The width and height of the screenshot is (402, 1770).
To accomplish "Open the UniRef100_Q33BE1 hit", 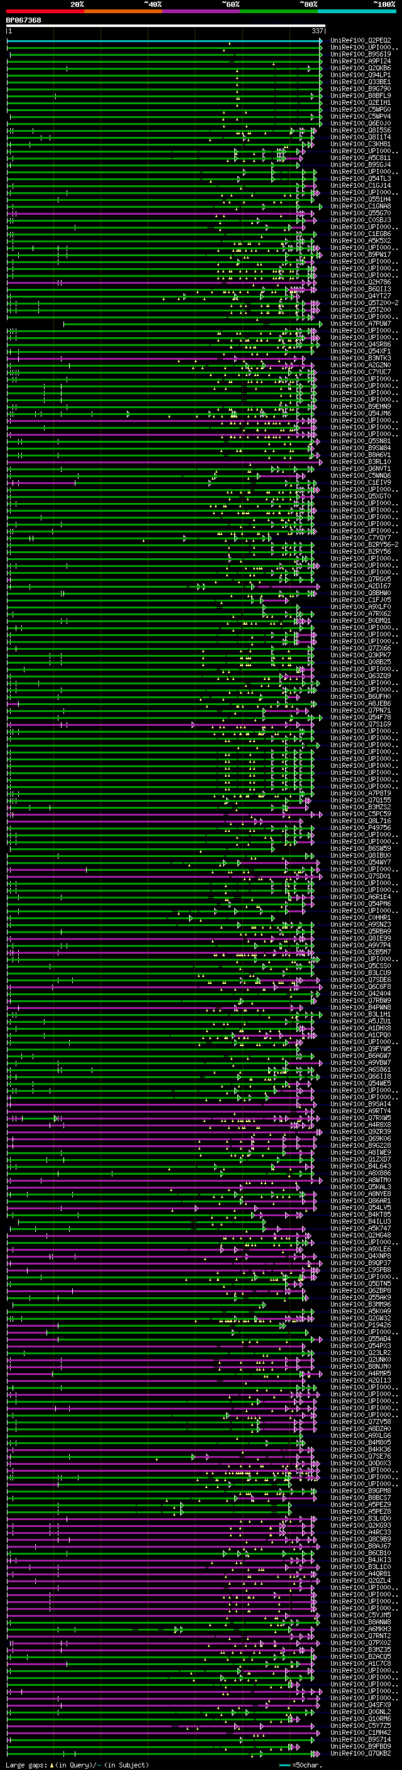I will tap(361, 82).
